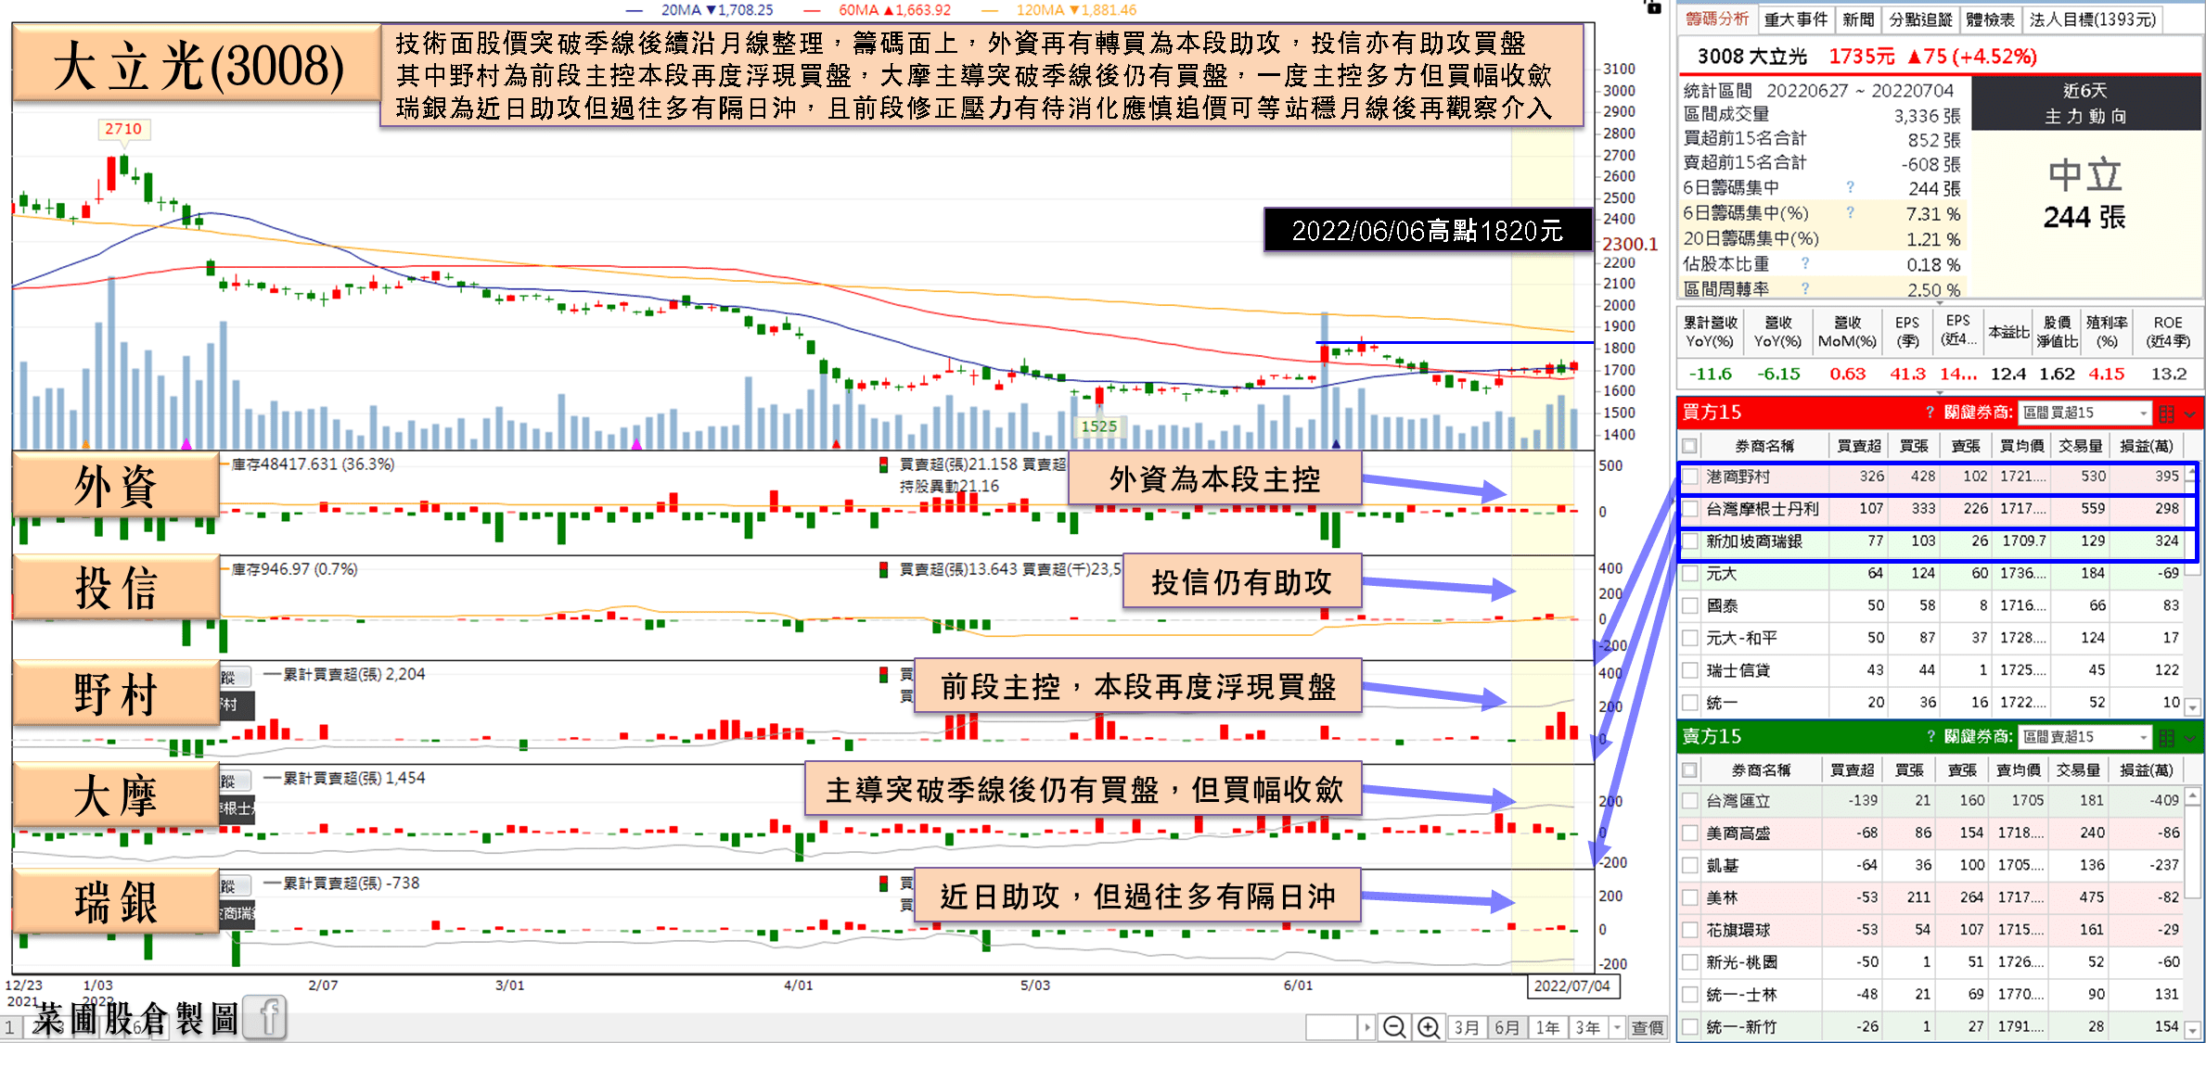Zoom in the stock chart
This screenshot has height=1068, width=2206.
(1429, 1027)
